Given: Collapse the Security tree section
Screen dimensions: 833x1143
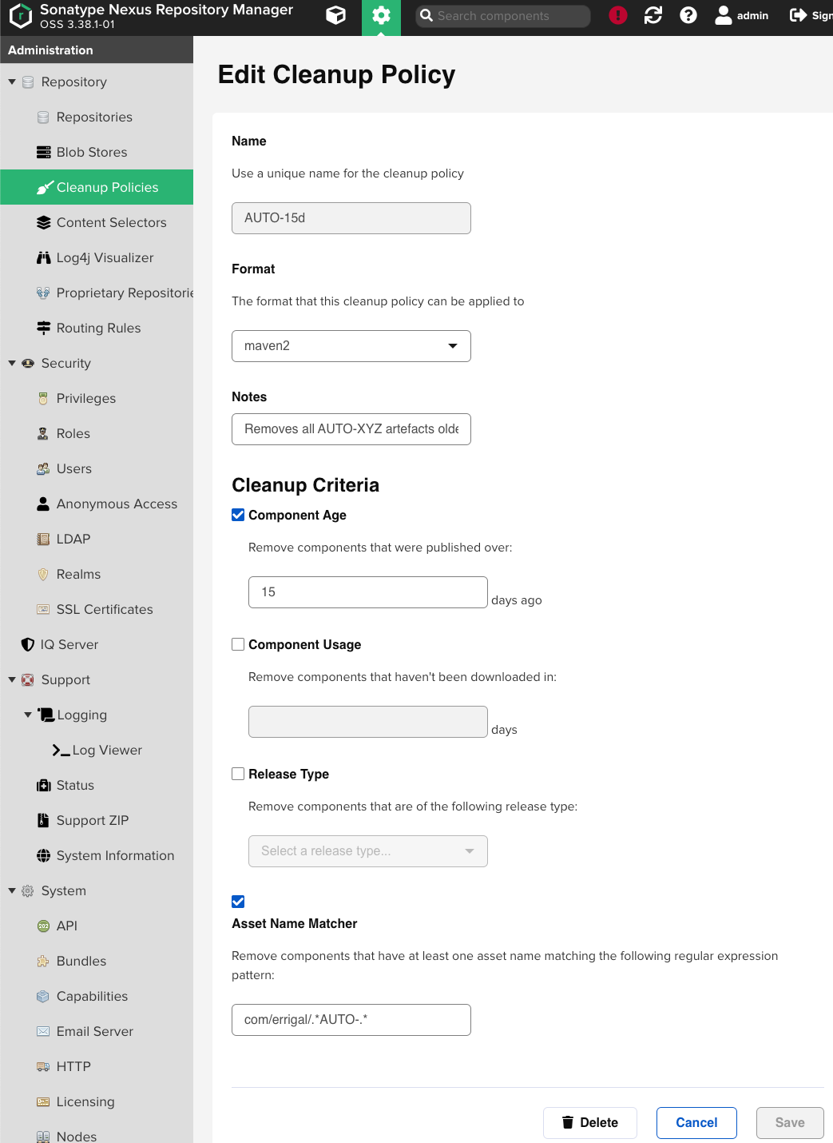Looking at the screenshot, I should click(12, 363).
